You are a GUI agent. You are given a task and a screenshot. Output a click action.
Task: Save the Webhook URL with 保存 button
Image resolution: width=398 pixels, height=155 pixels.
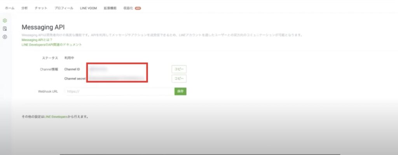coord(180,92)
